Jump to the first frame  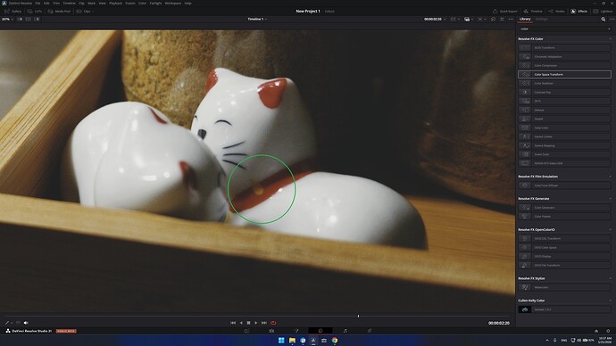click(233, 323)
